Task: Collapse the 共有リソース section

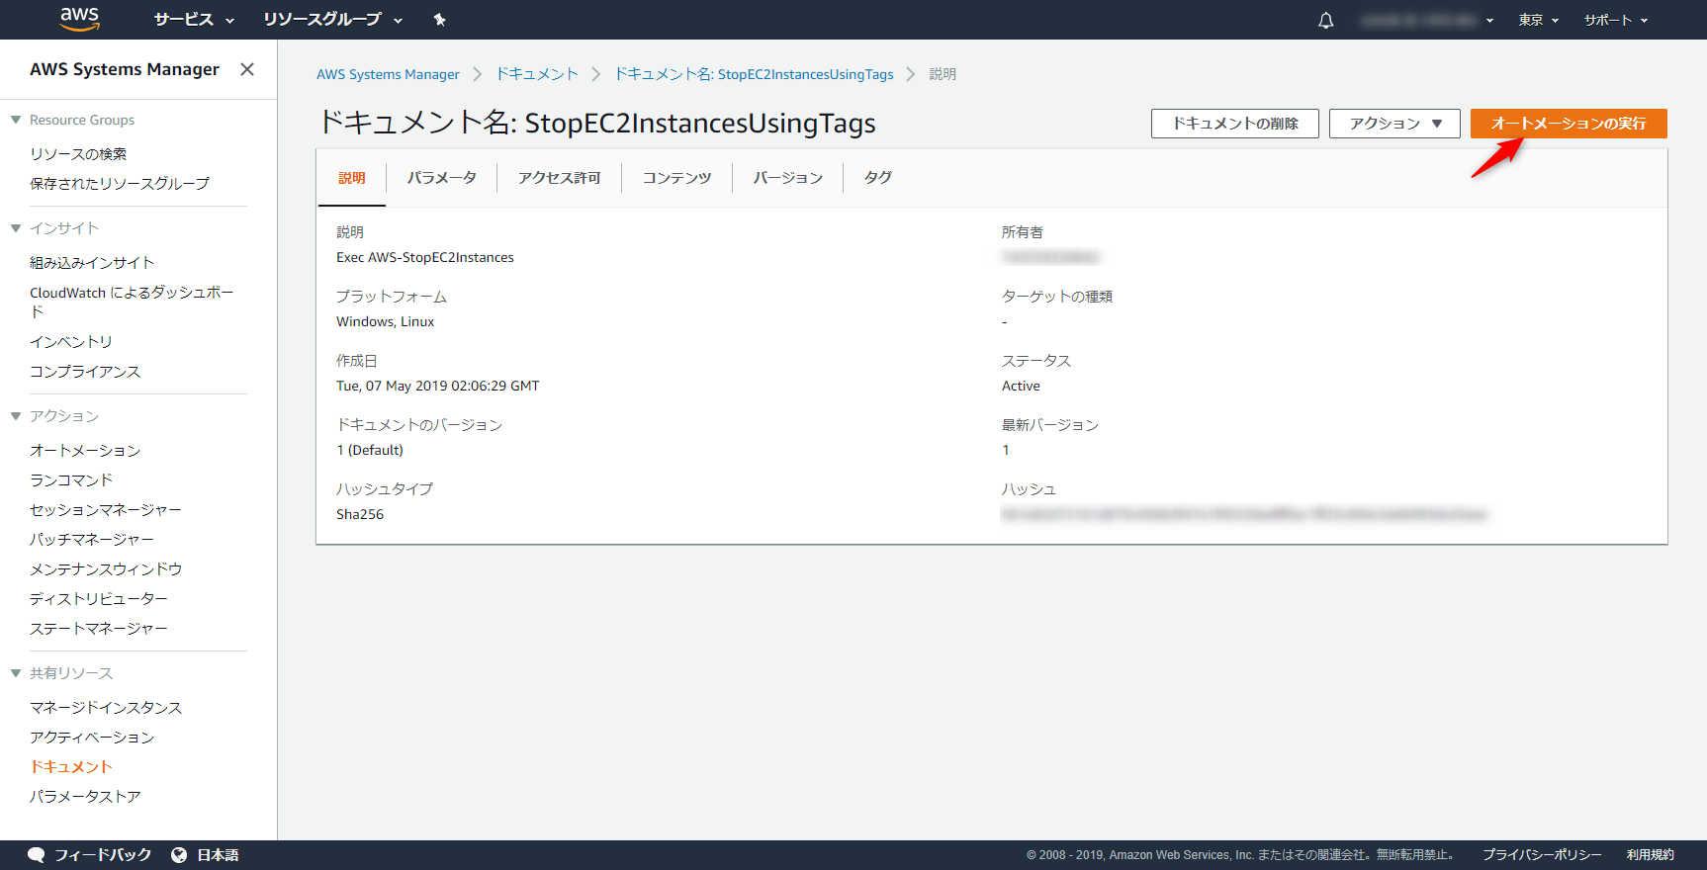Action: pos(16,673)
